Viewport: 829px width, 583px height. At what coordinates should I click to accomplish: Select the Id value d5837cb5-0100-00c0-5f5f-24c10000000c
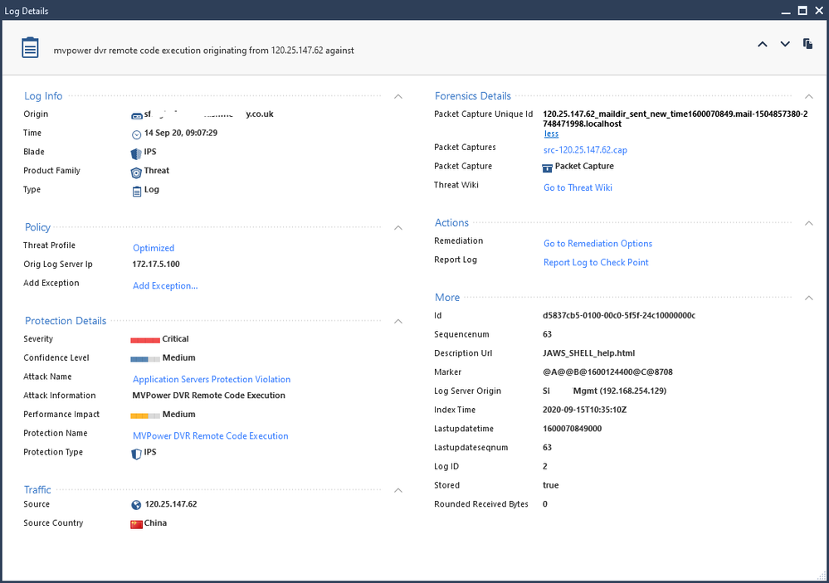(619, 315)
